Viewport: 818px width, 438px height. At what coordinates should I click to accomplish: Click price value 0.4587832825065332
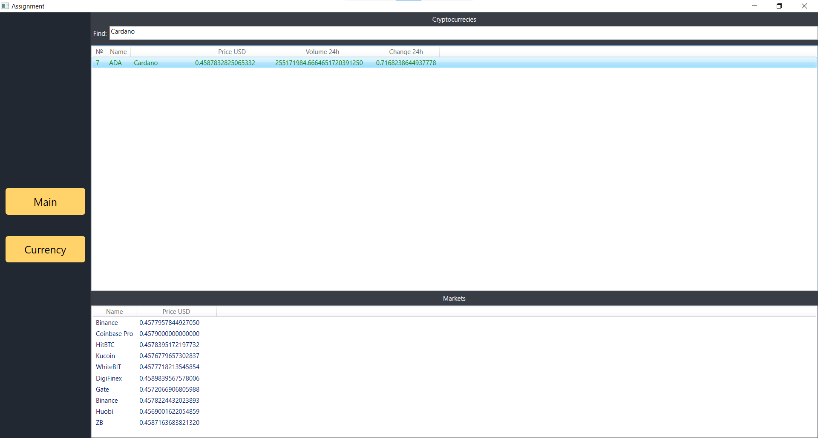point(225,63)
